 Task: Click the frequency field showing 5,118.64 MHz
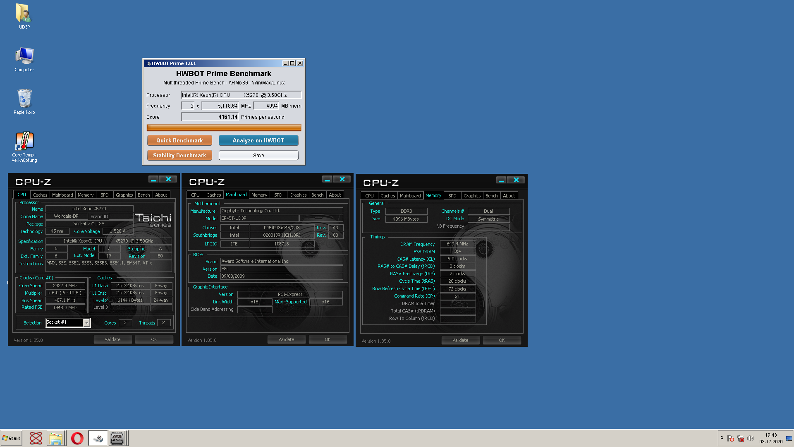tap(220, 106)
